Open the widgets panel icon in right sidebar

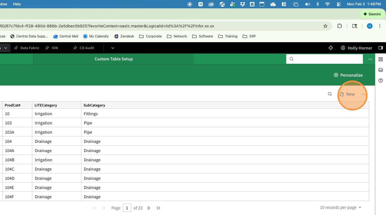pos(381,59)
